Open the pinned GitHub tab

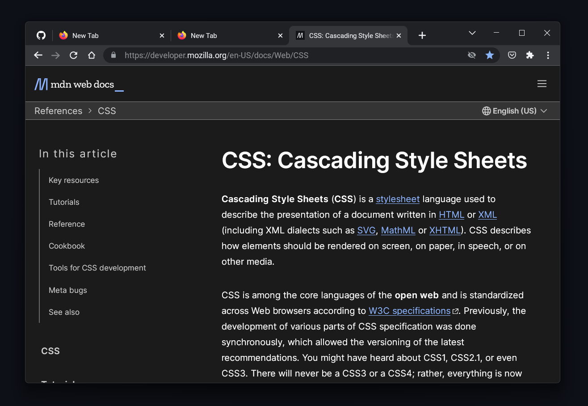tap(41, 35)
